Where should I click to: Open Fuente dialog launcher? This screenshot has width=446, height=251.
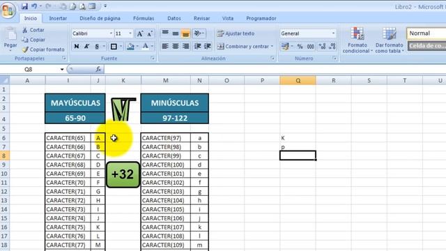[x=153, y=59]
